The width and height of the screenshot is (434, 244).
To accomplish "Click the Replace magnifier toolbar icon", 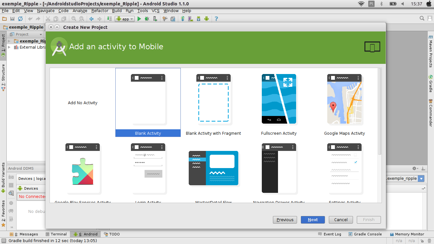I will [82, 19].
